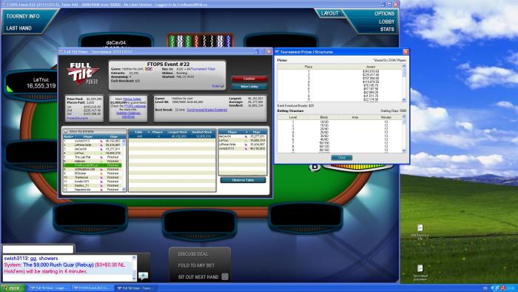Sort by Smallest Stack column
The height and width of the screenshot is (292, 518).
(x=202, y=132)
